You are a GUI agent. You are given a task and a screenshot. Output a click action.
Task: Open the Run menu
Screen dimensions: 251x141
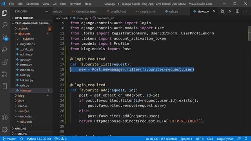(63, 4)
